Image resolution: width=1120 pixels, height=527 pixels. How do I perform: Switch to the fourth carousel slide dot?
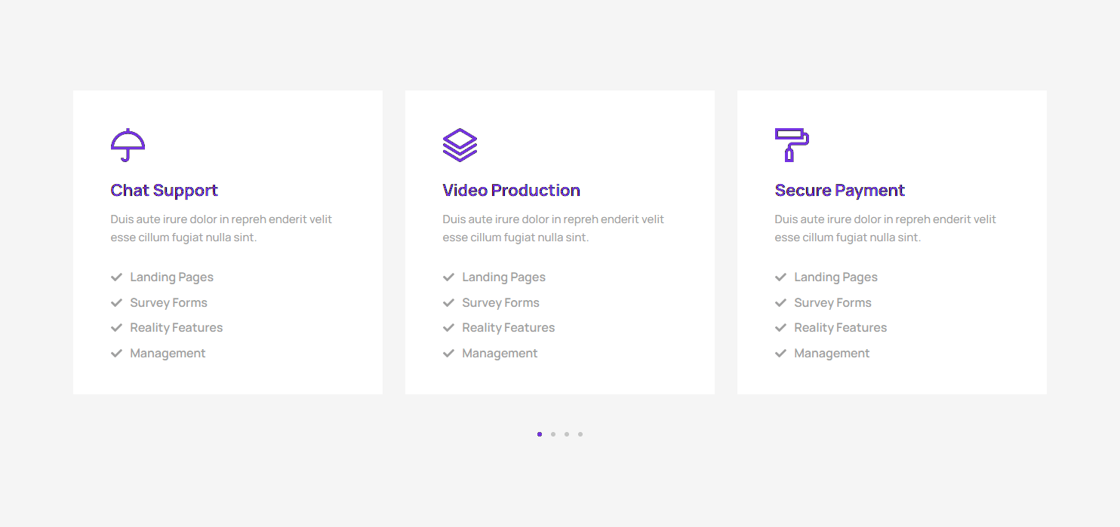[x=580, y=434]
